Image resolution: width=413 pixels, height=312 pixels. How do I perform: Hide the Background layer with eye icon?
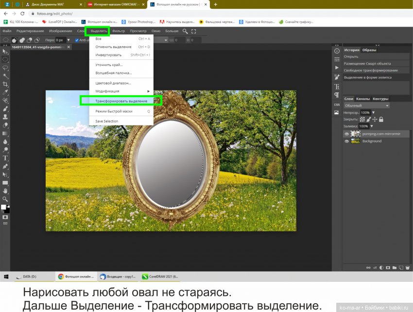pyautogui.click(x=346, y=141)
